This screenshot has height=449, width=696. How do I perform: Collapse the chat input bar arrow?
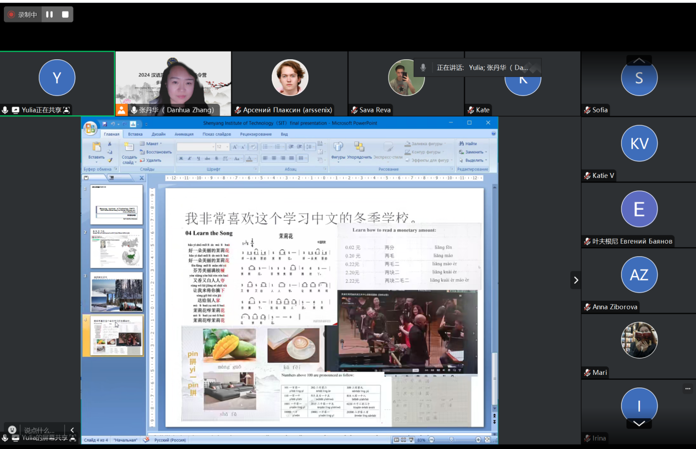[72, 430]
